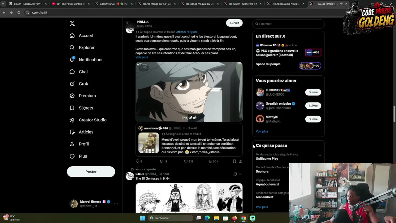The width and height of the screenshot is (396, 223).
Task: Follow HALL with the Suivre button
Action: 234,23
